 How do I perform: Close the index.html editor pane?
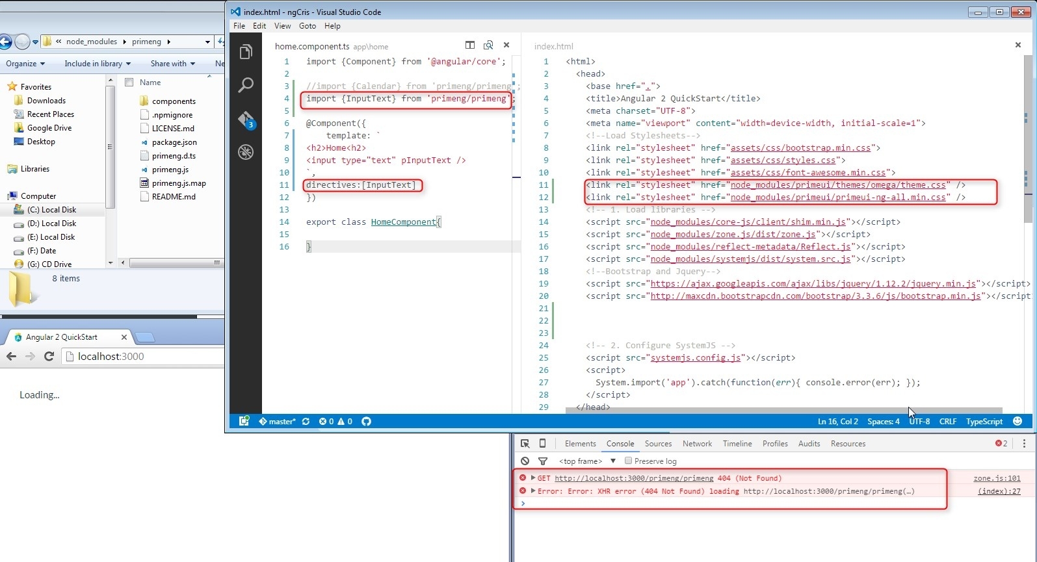point(1018,45)
